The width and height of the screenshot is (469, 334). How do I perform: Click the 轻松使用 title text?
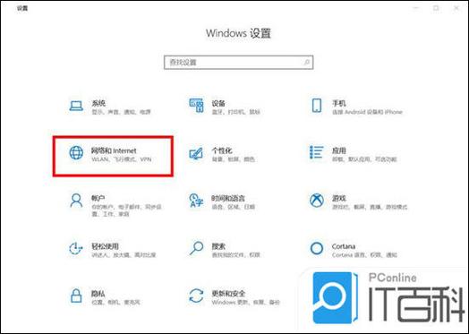point(105,246)
